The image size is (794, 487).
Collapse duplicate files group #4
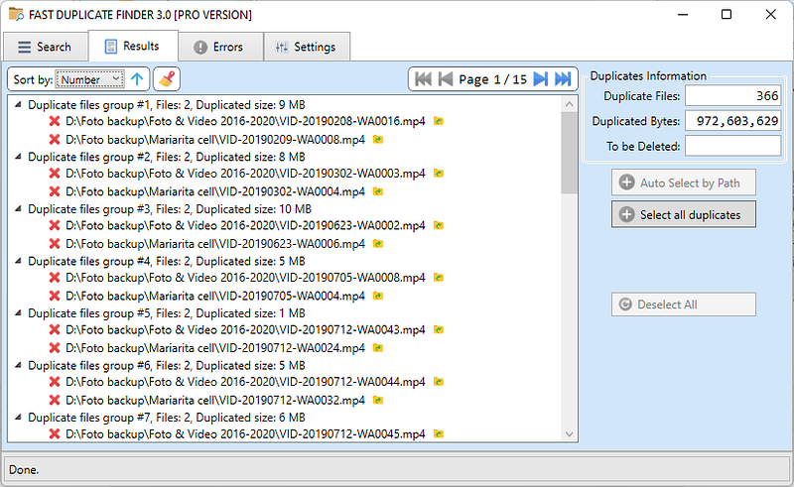pyautogui.click(x=18, y=261)
